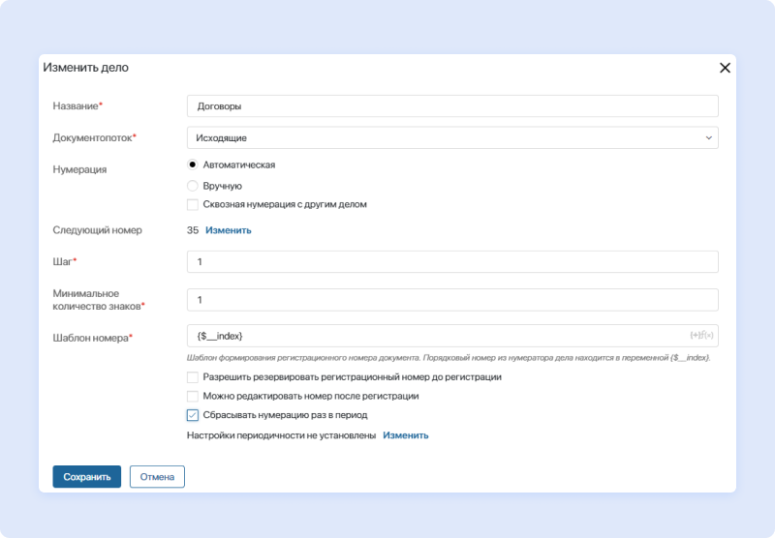Click the Шаблон номера template field
This screenshot has width=775, height=538.
[x=436, y=336]
